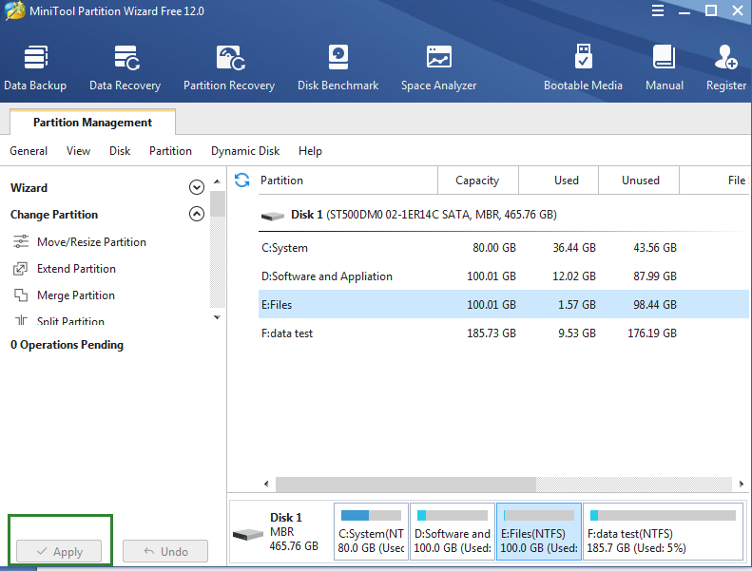The width and height of the screenshot is (752, 571).
Task: Collapse the Change Partition section
Action: (x=197, y=214)
